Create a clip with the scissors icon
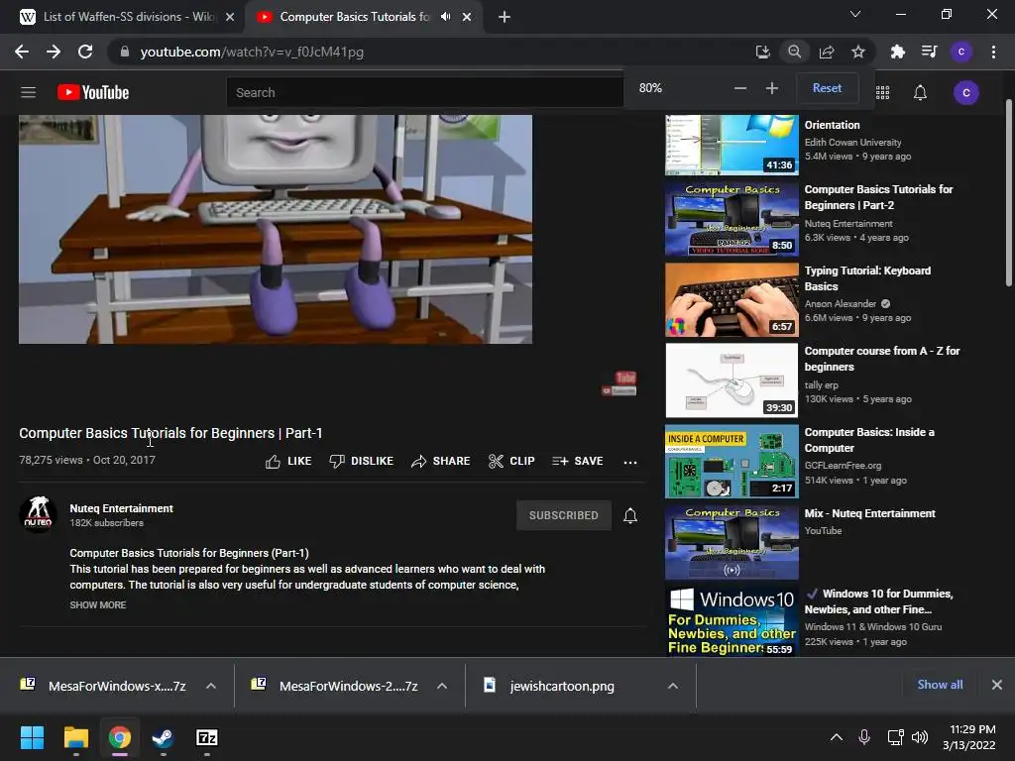 coord(511,461)
